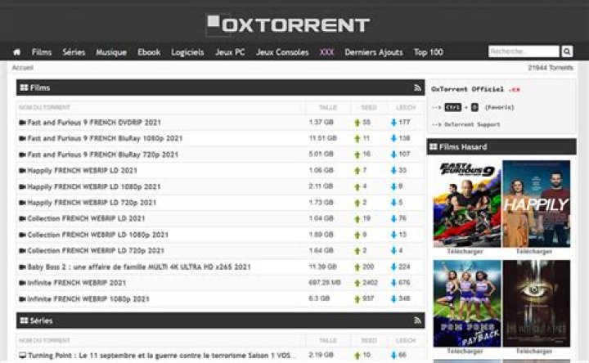Open Infinite FRENCH WEBRIP 1080p 2021
This screenshot has width=589, height=363.
tap(88, 299)
